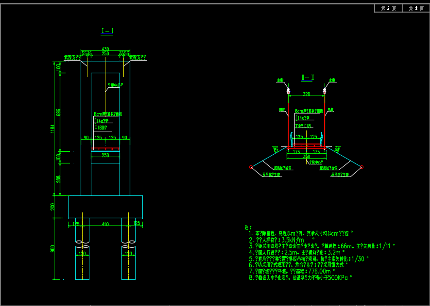The height and width of the screenshot is (306, 430).
Task: Select the 900 pile length dimension
Action: coord(53,248)
